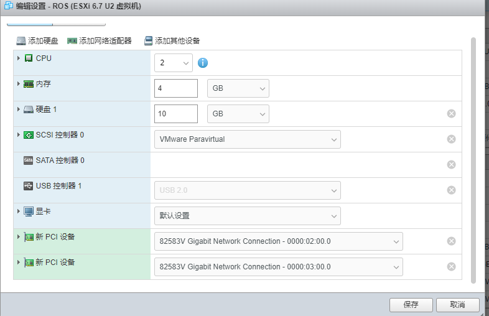489x316 pixels.
Task: Click the VM icon in the dialog title bar
Action: point(9,6)
